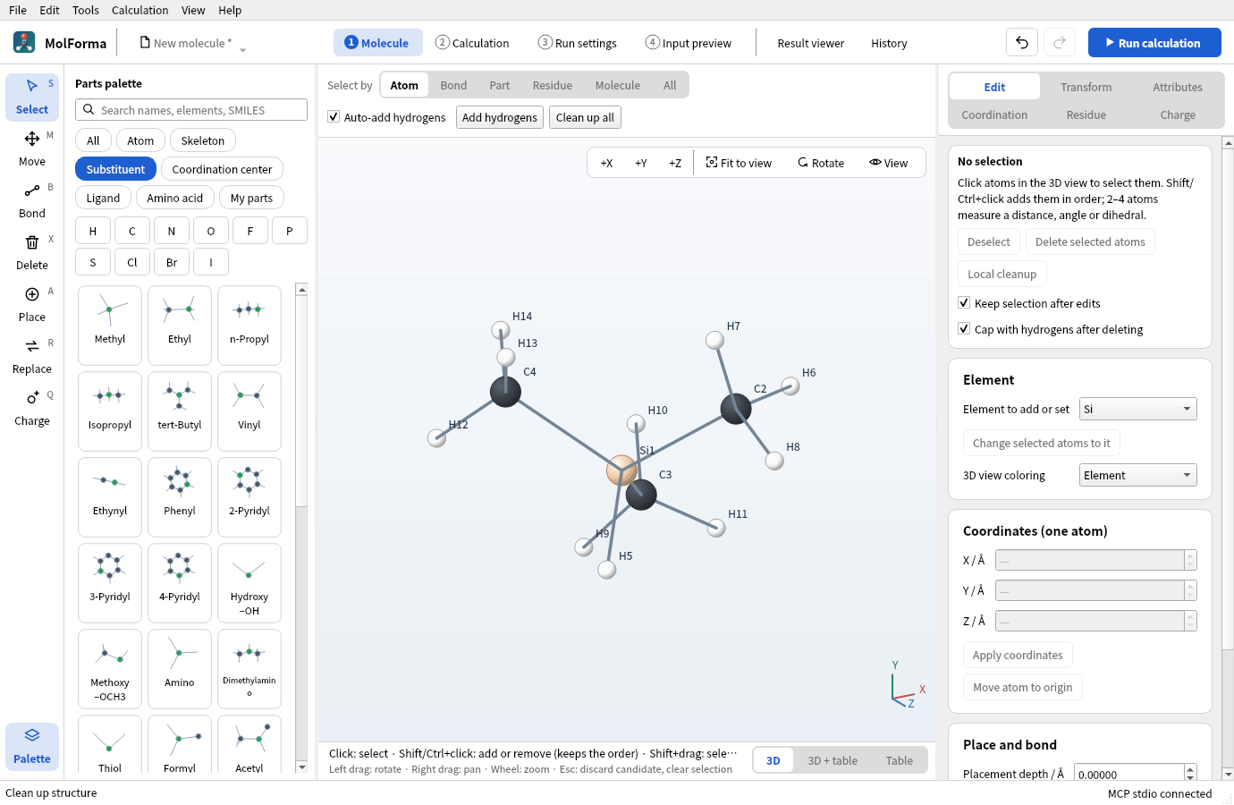Increase the Placement depth value
1234x805 pixels.
click(1190, 769)
